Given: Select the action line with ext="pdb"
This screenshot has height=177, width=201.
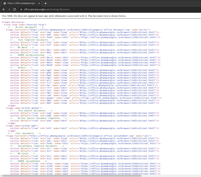Looking at the screenshot, I should 84,73.
